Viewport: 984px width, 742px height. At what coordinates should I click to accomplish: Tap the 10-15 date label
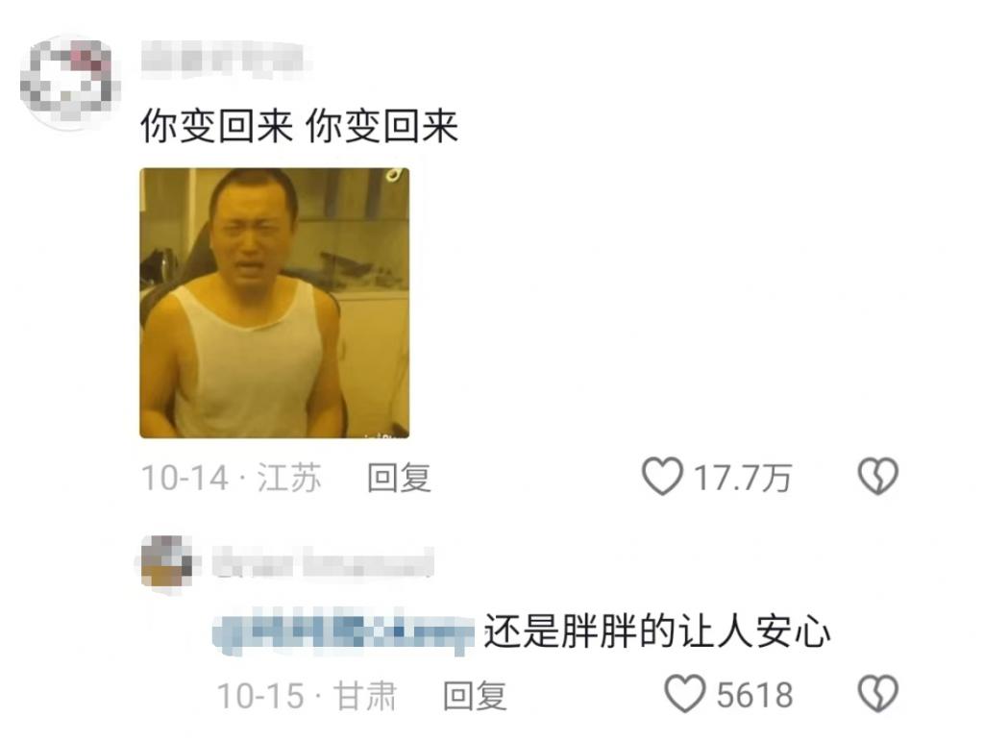coord(260,696)
